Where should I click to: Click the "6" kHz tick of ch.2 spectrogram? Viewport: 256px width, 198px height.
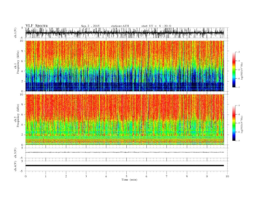point(22,115)
